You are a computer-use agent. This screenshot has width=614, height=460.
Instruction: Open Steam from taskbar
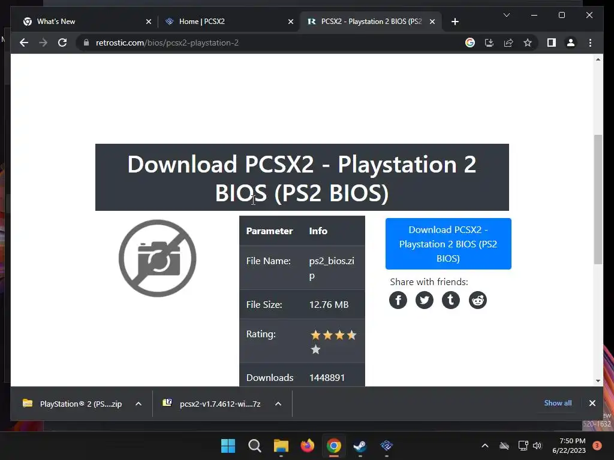pyautogui.click(x=360, y=446)
